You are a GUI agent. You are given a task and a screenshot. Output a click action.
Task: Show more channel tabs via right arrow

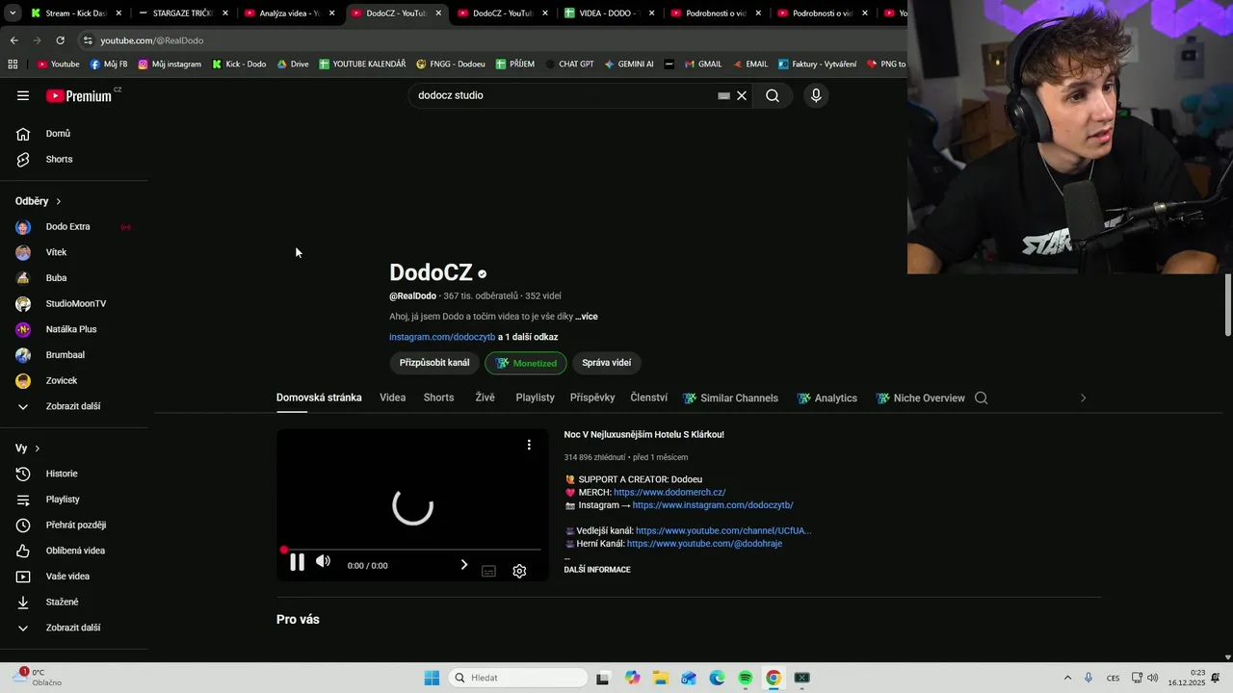(x=1083, y=398)
